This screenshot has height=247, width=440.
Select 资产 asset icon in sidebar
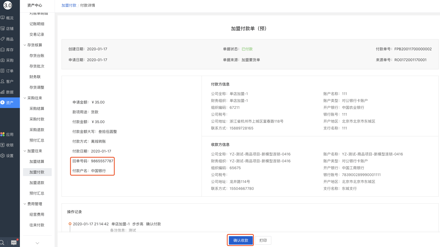[x=3, y=102]
